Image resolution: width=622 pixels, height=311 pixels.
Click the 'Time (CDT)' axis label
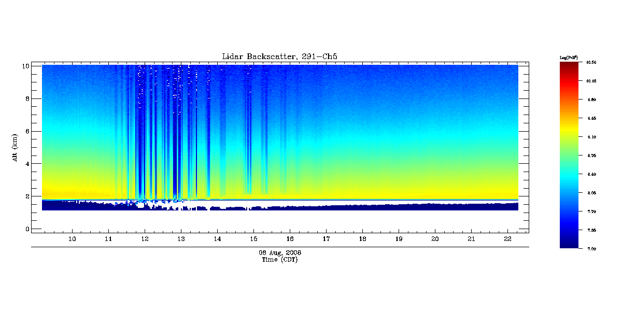280,260
